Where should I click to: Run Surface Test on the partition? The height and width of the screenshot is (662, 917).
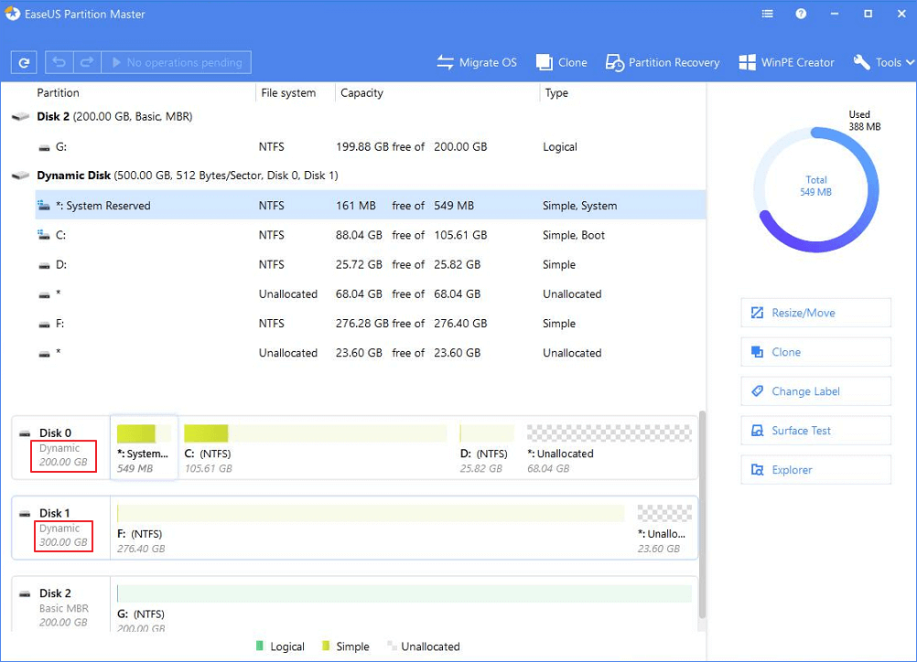815,431
